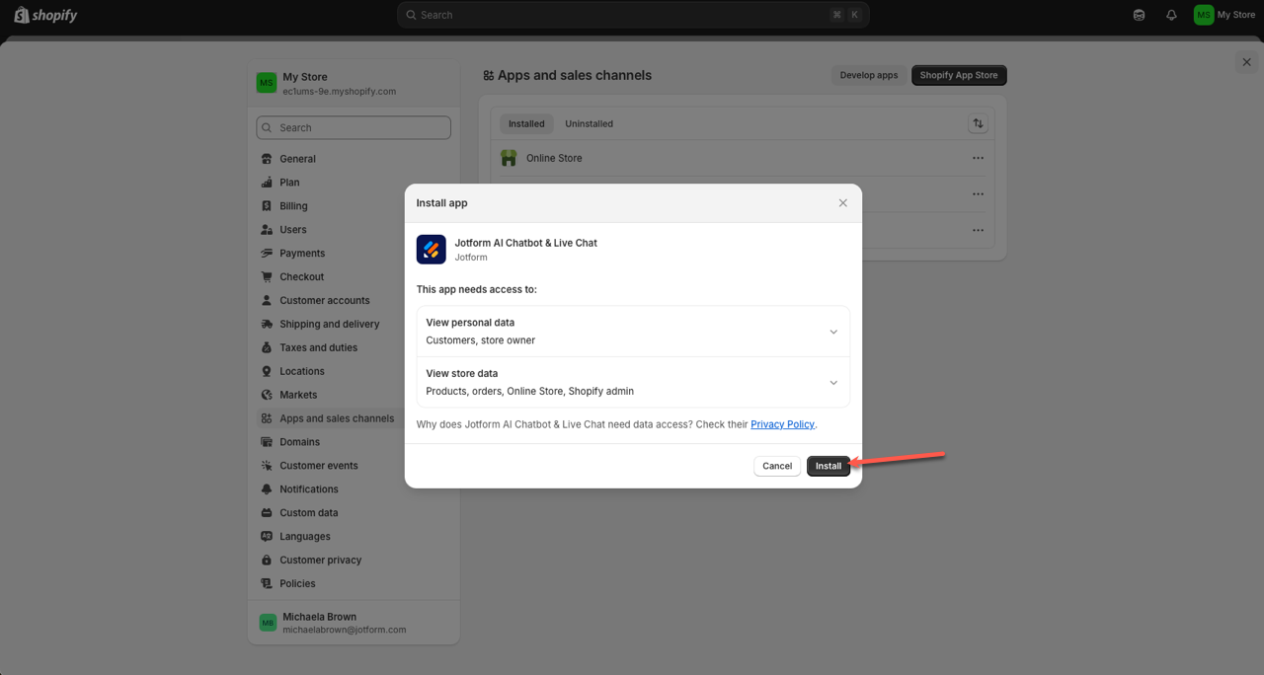Viewport: 1264px width, 675px height.
Task: Open the Privacy Policy link
Action: (x=782, y=424)
